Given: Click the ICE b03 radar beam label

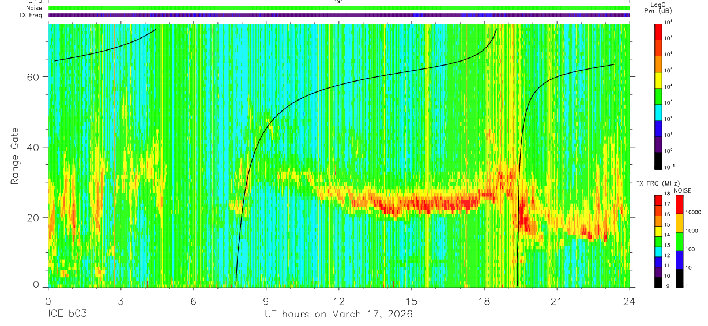Looking at the screenshot, I should coord(67,315).
